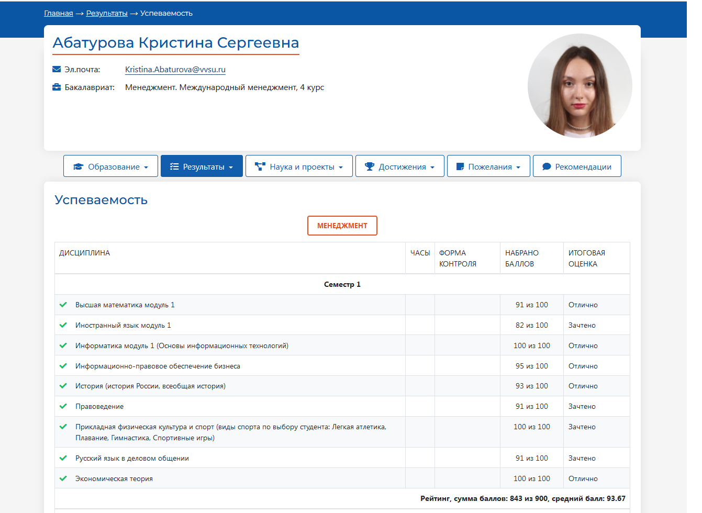Click the green checkmark next to Экономическая теория
Image resolution: width=702 pixels, height=513 pixels.
tap(63, 478)
